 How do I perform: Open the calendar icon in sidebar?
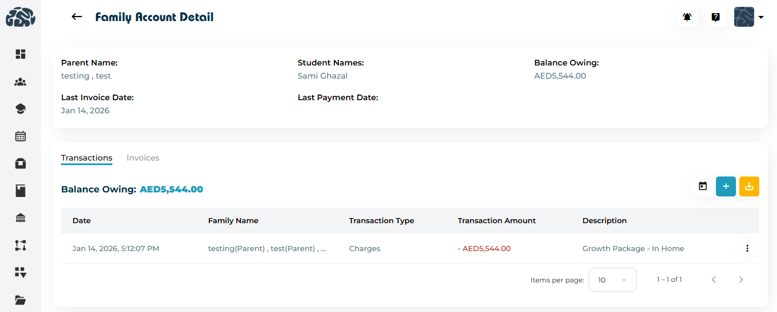click(x=21, y=136)
